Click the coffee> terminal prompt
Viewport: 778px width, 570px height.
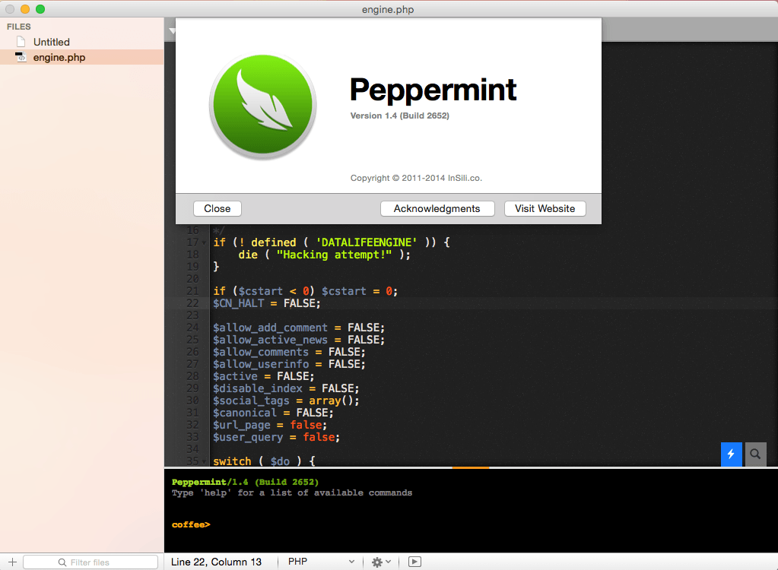pos(191,524)
